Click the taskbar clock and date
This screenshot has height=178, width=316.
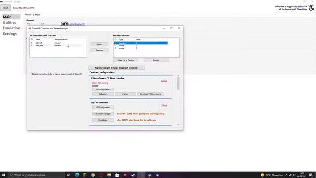click(302, 175)
